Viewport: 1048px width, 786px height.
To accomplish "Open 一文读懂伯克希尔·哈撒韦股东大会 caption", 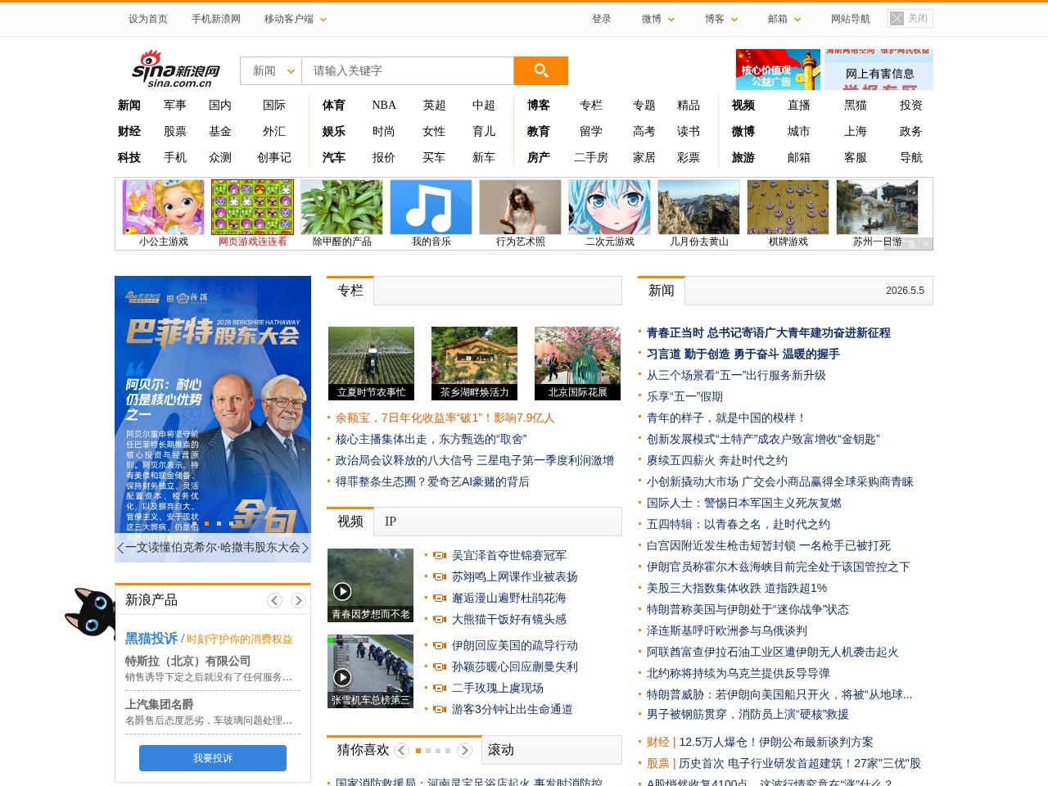I will click(213, 547).
